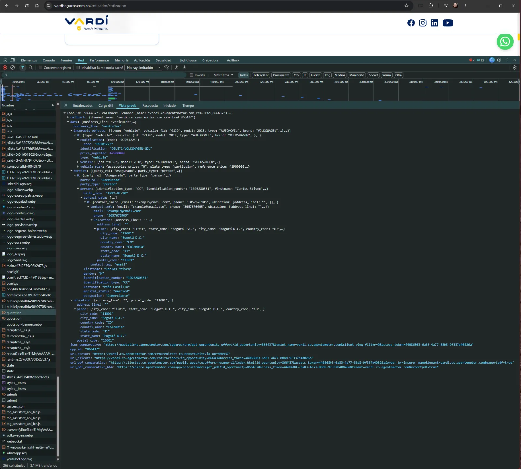The image size is (521, 469).
Task: Open the WhatsApp chat floating button
Action: coord(505,42)
